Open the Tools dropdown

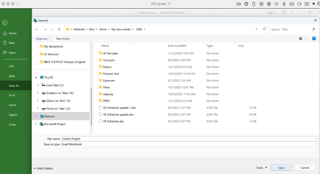point(262,168)
